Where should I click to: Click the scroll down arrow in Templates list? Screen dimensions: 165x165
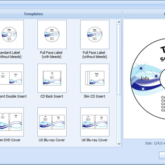(119, 144)
